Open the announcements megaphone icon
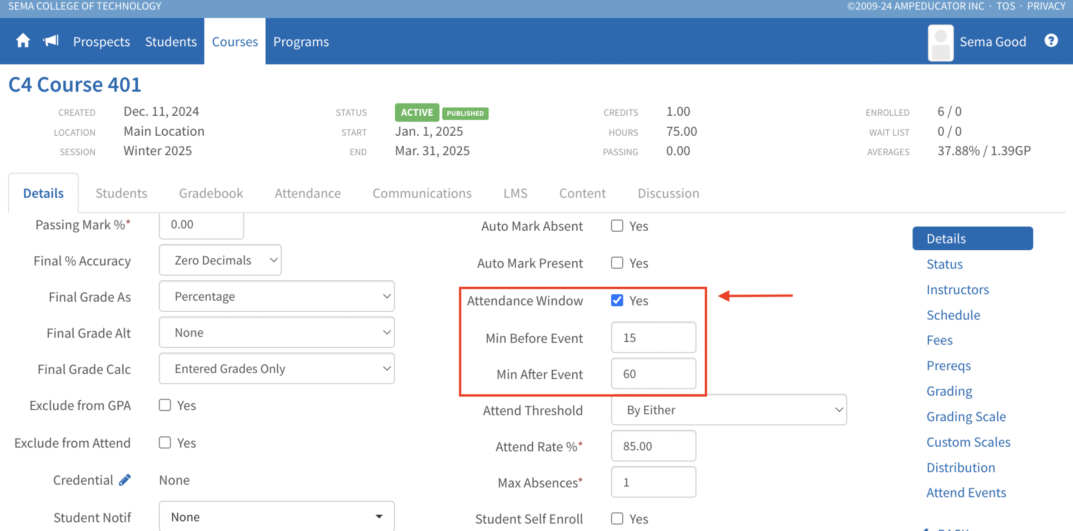 [x=51, y=41]
